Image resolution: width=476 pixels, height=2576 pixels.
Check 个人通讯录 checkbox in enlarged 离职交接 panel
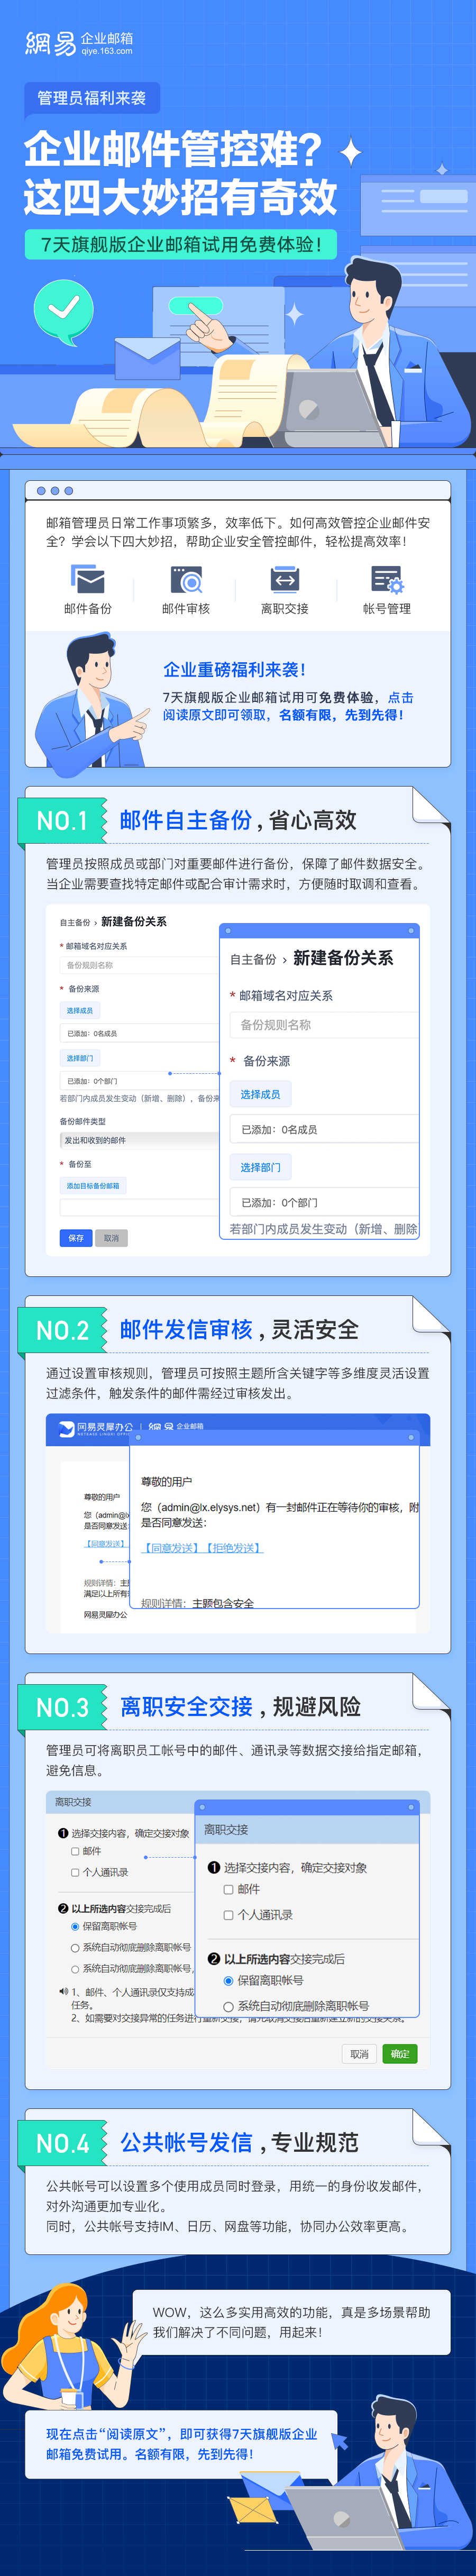click(x=228, y=1915)
